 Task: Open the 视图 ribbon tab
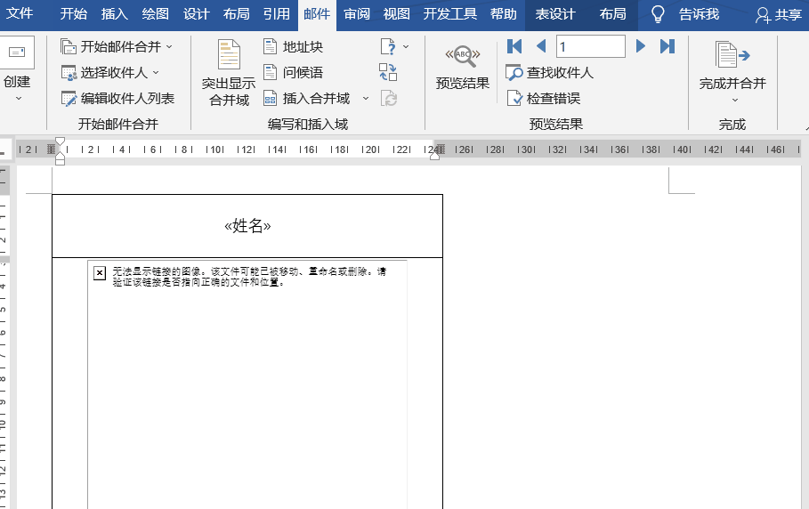click(x=397, y=14)
